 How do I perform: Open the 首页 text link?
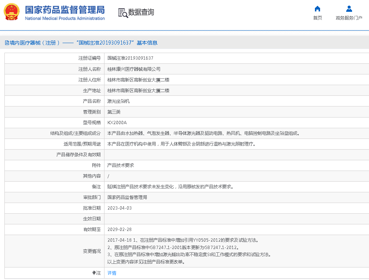click(x=317, y=18)
